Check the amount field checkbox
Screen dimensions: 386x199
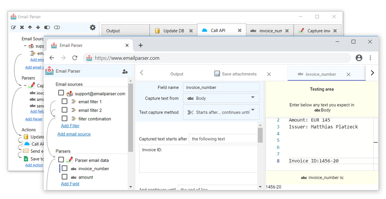[x=64, y=177]
